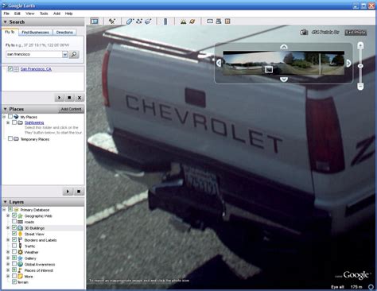Screen dimensions: 377x291
Task: Toggle the Sunlight toolbar icon
Action: pos(183,21)
